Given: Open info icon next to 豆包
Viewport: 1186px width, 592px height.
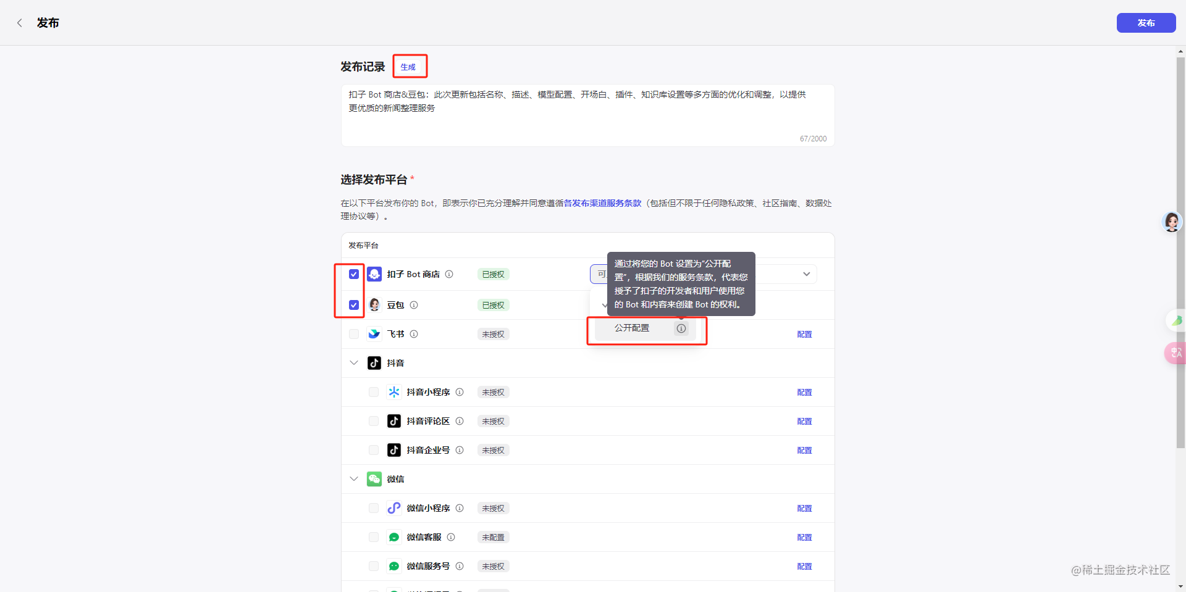Looking at the screenshot, I should (x=414, y=305).
